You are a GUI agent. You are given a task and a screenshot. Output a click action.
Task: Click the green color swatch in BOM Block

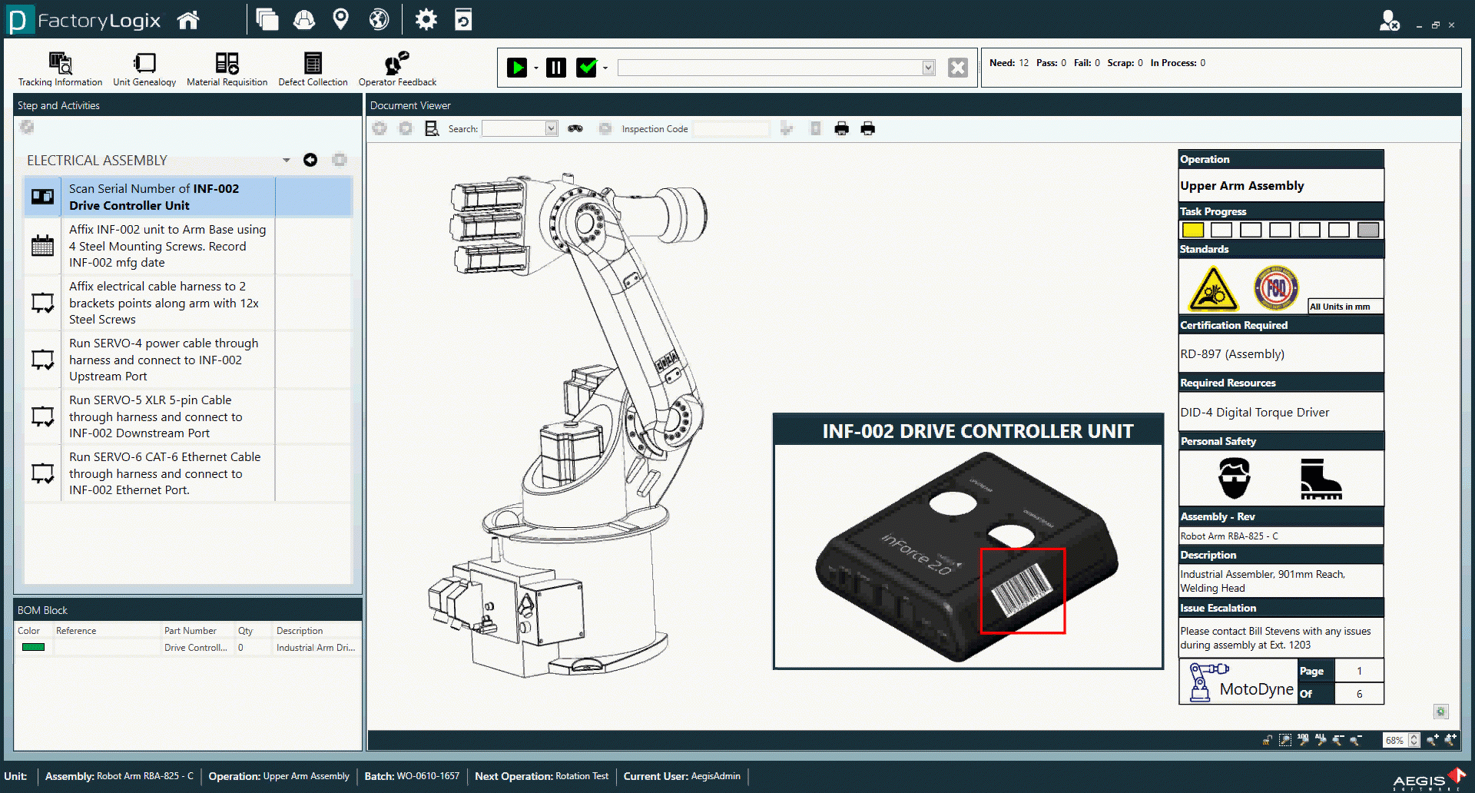tap(34, 648)
